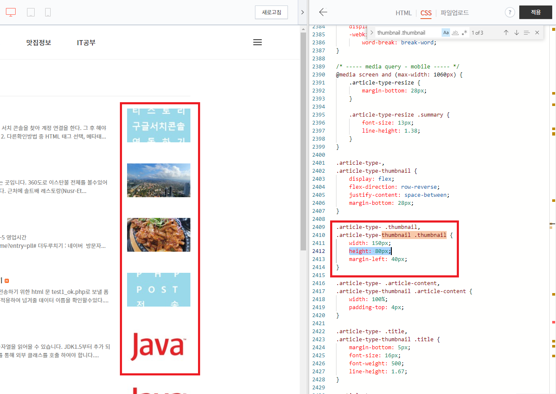The image size is (556, 394).
Task: Click the width: 100% code line
Action: (x=368, y=299)
